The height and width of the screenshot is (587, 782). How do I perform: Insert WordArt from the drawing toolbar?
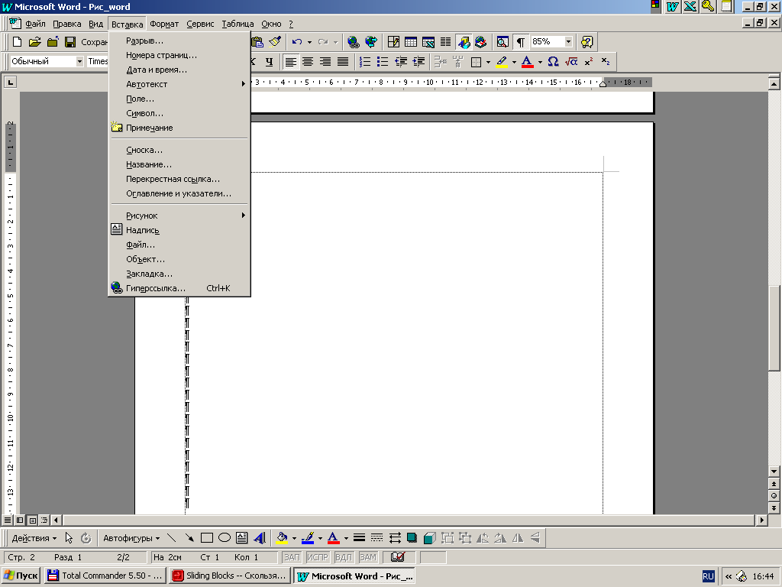click(x=260, y=537)
